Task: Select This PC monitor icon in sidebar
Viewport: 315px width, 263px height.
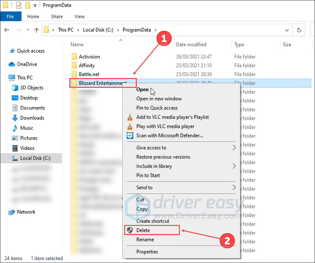Action: 12,78
